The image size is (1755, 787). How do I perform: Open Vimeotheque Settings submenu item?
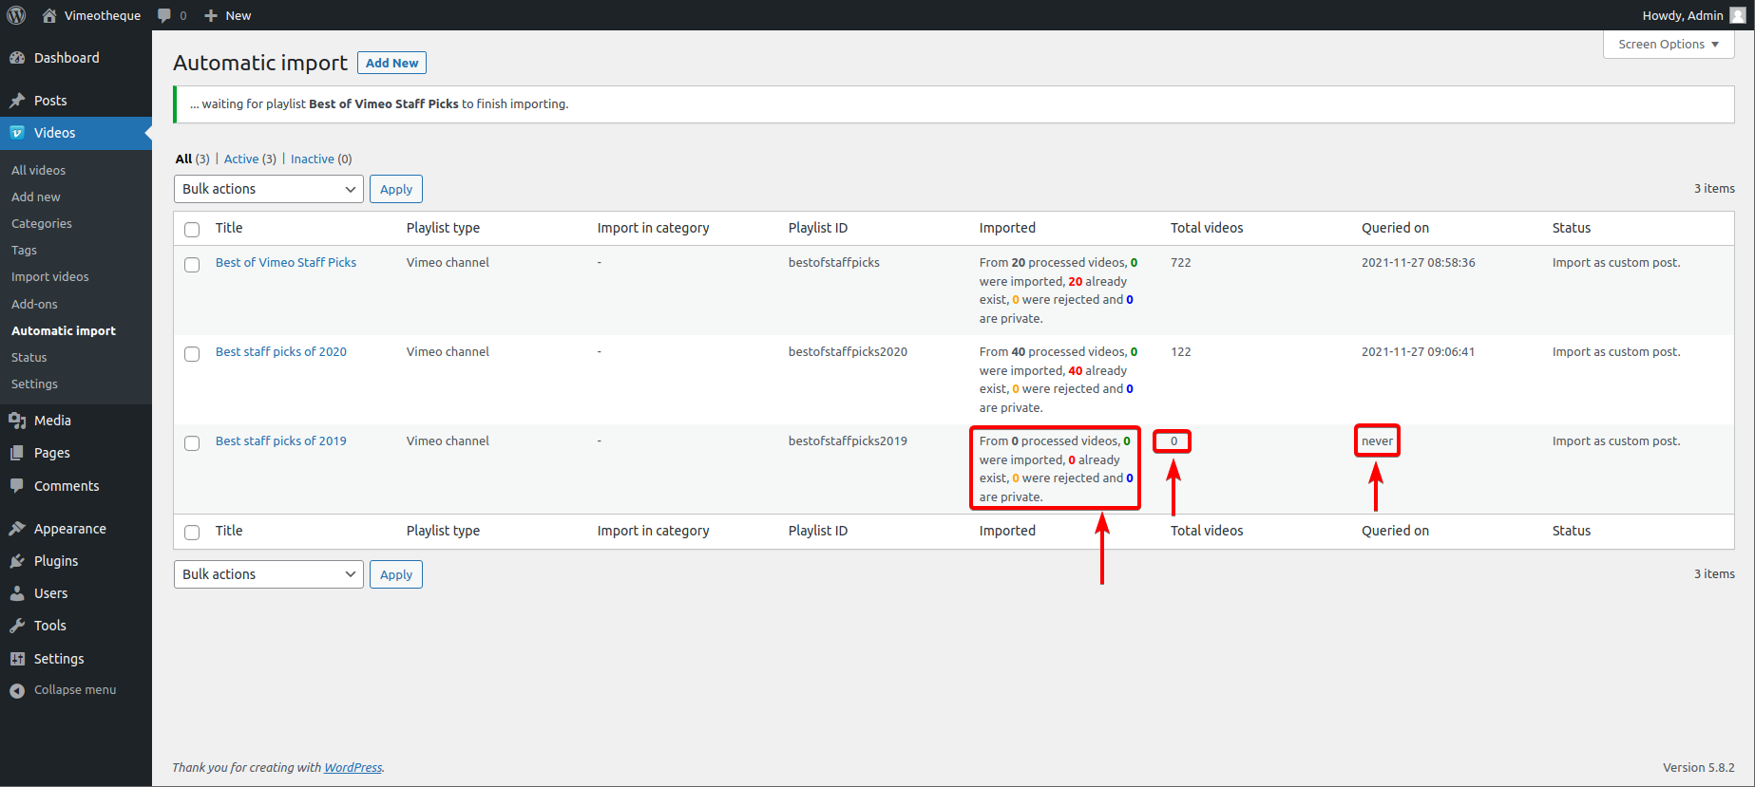(34, 384)
